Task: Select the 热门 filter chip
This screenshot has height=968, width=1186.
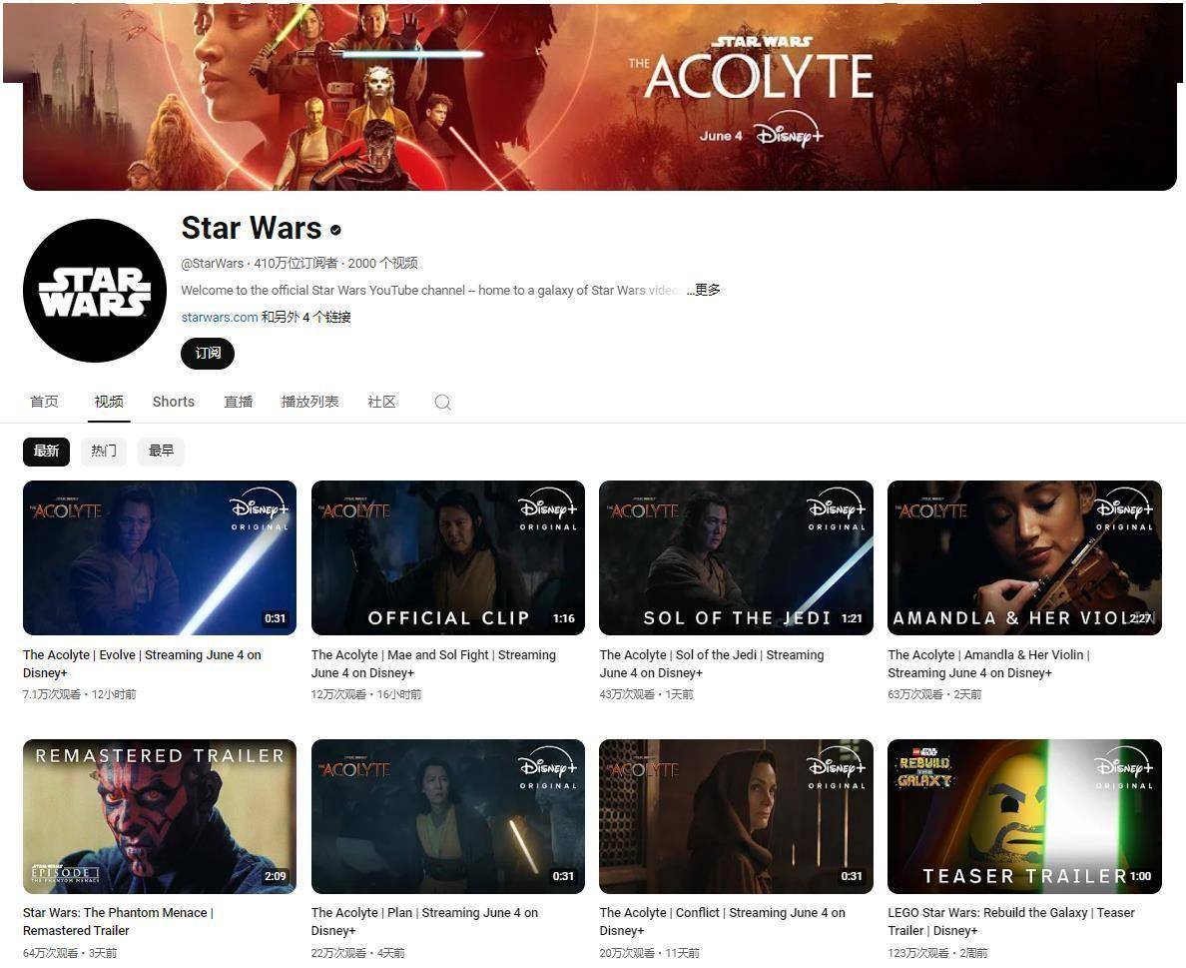Action: (104, 452)
